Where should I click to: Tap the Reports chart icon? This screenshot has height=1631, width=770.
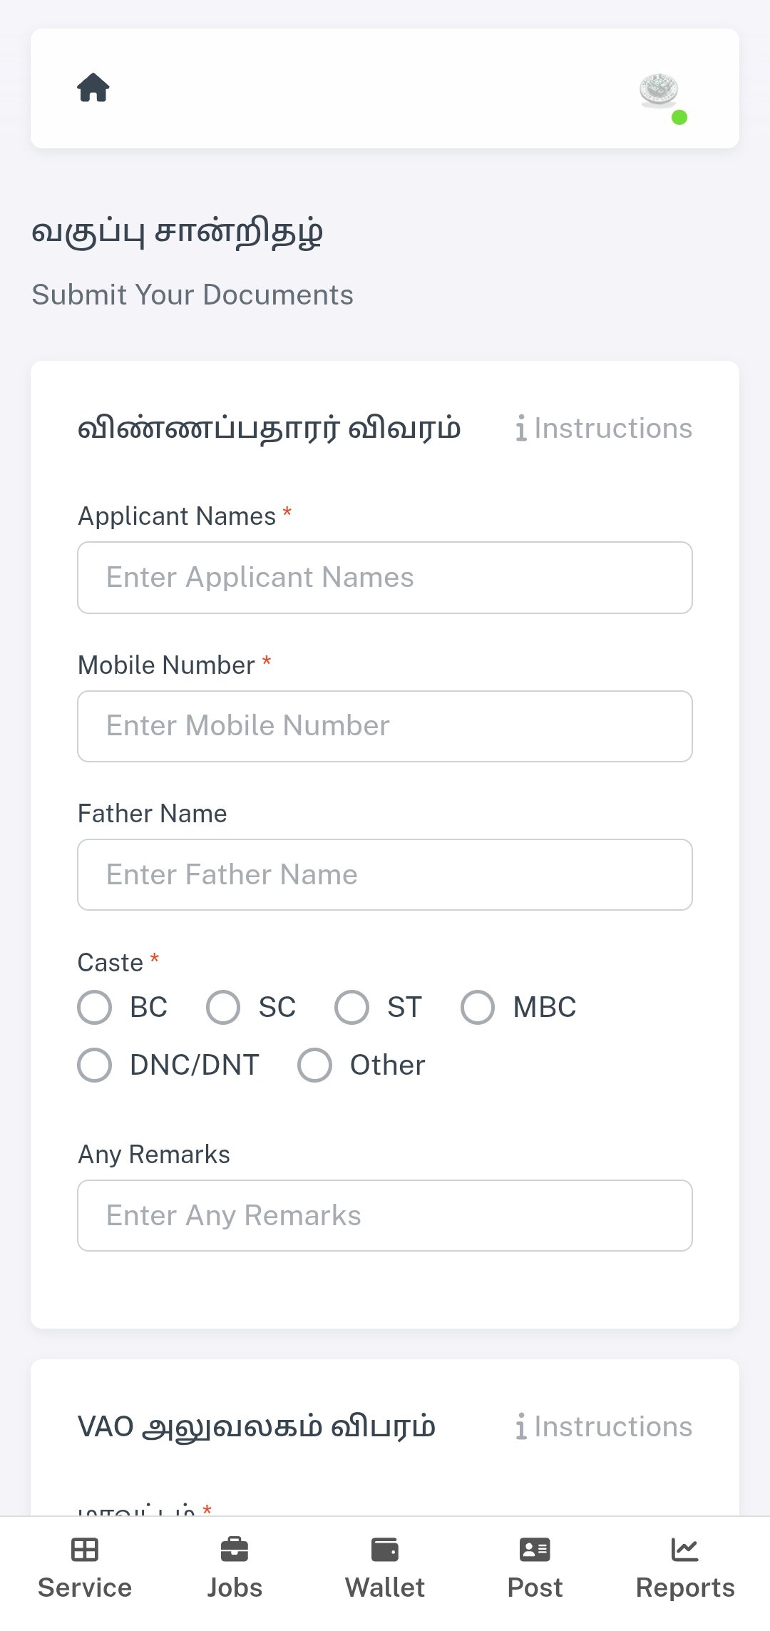click(x=685, y=1550)
